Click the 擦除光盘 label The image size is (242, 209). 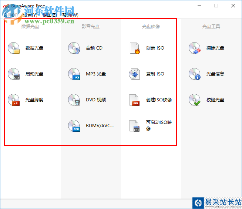(215, 48)
